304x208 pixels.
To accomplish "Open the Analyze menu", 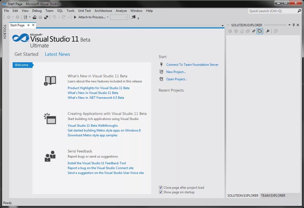I will point(121,11).
